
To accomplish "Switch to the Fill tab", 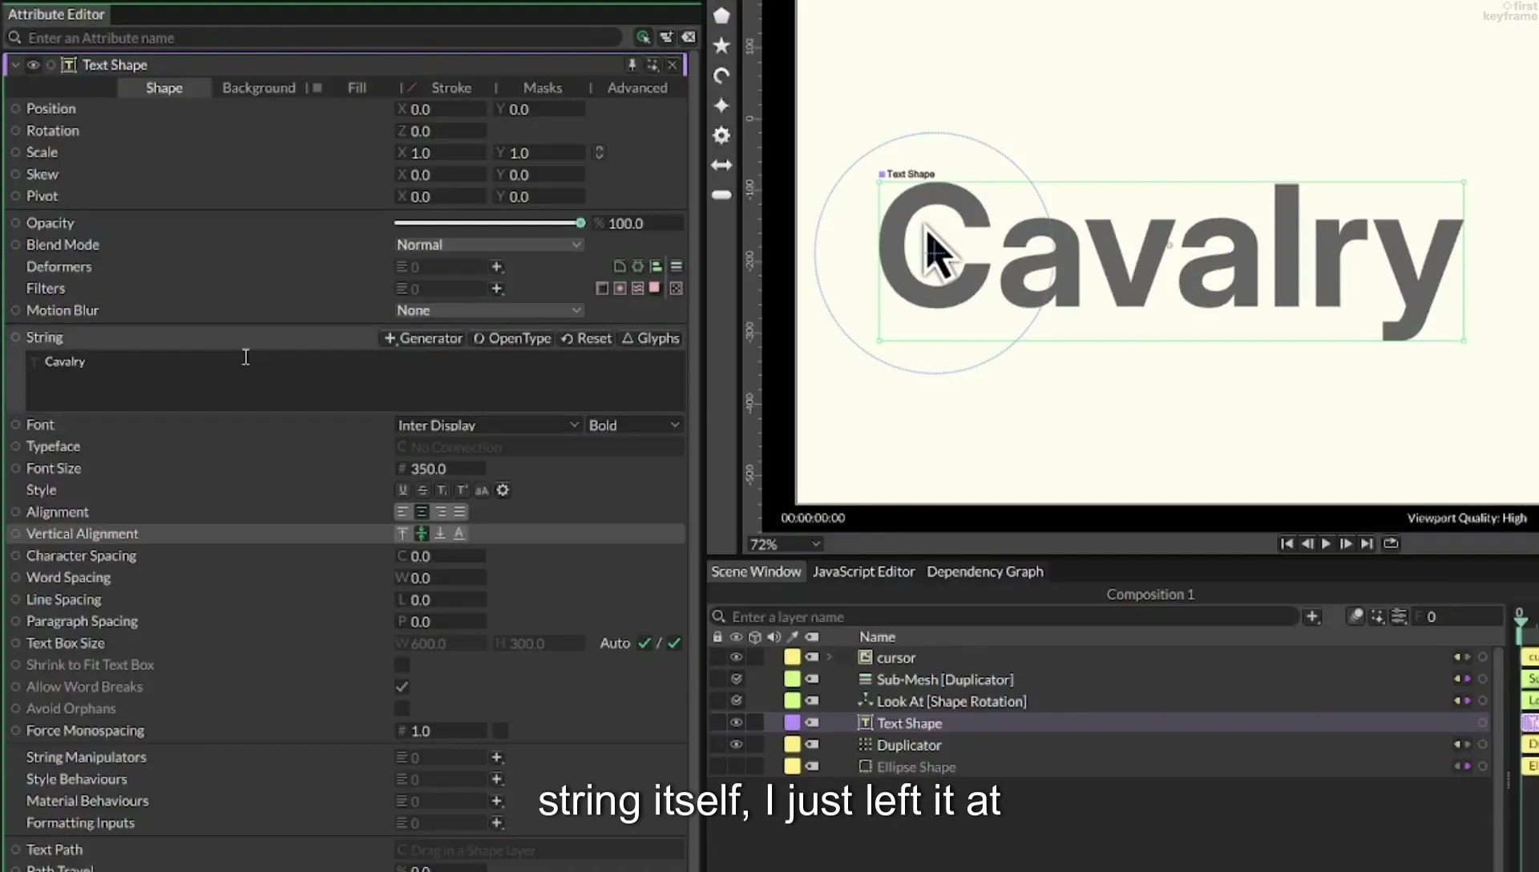I will pos(357,88).
